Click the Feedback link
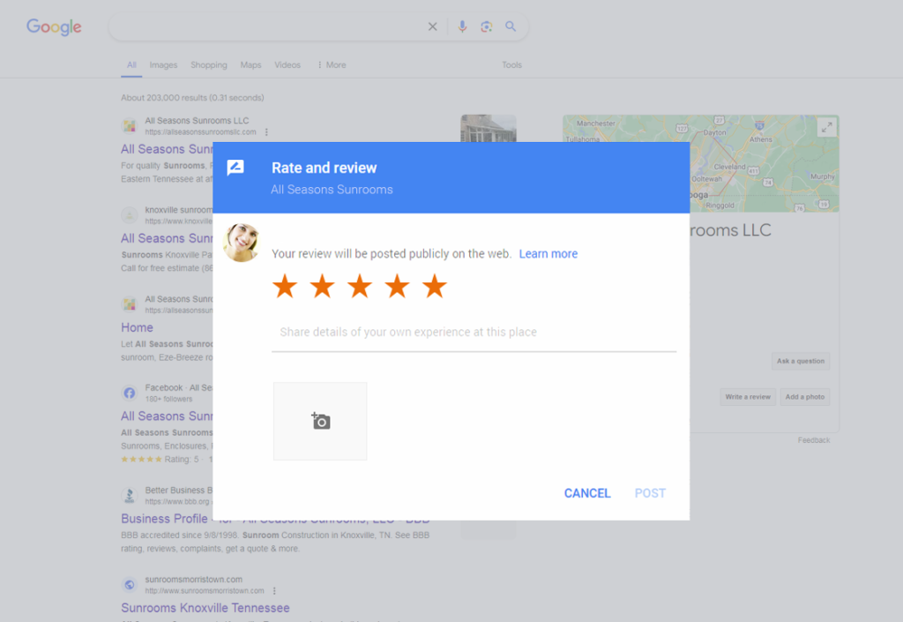Image resolution: width=903 pixels, height=622 pixels. coord(814,440)
